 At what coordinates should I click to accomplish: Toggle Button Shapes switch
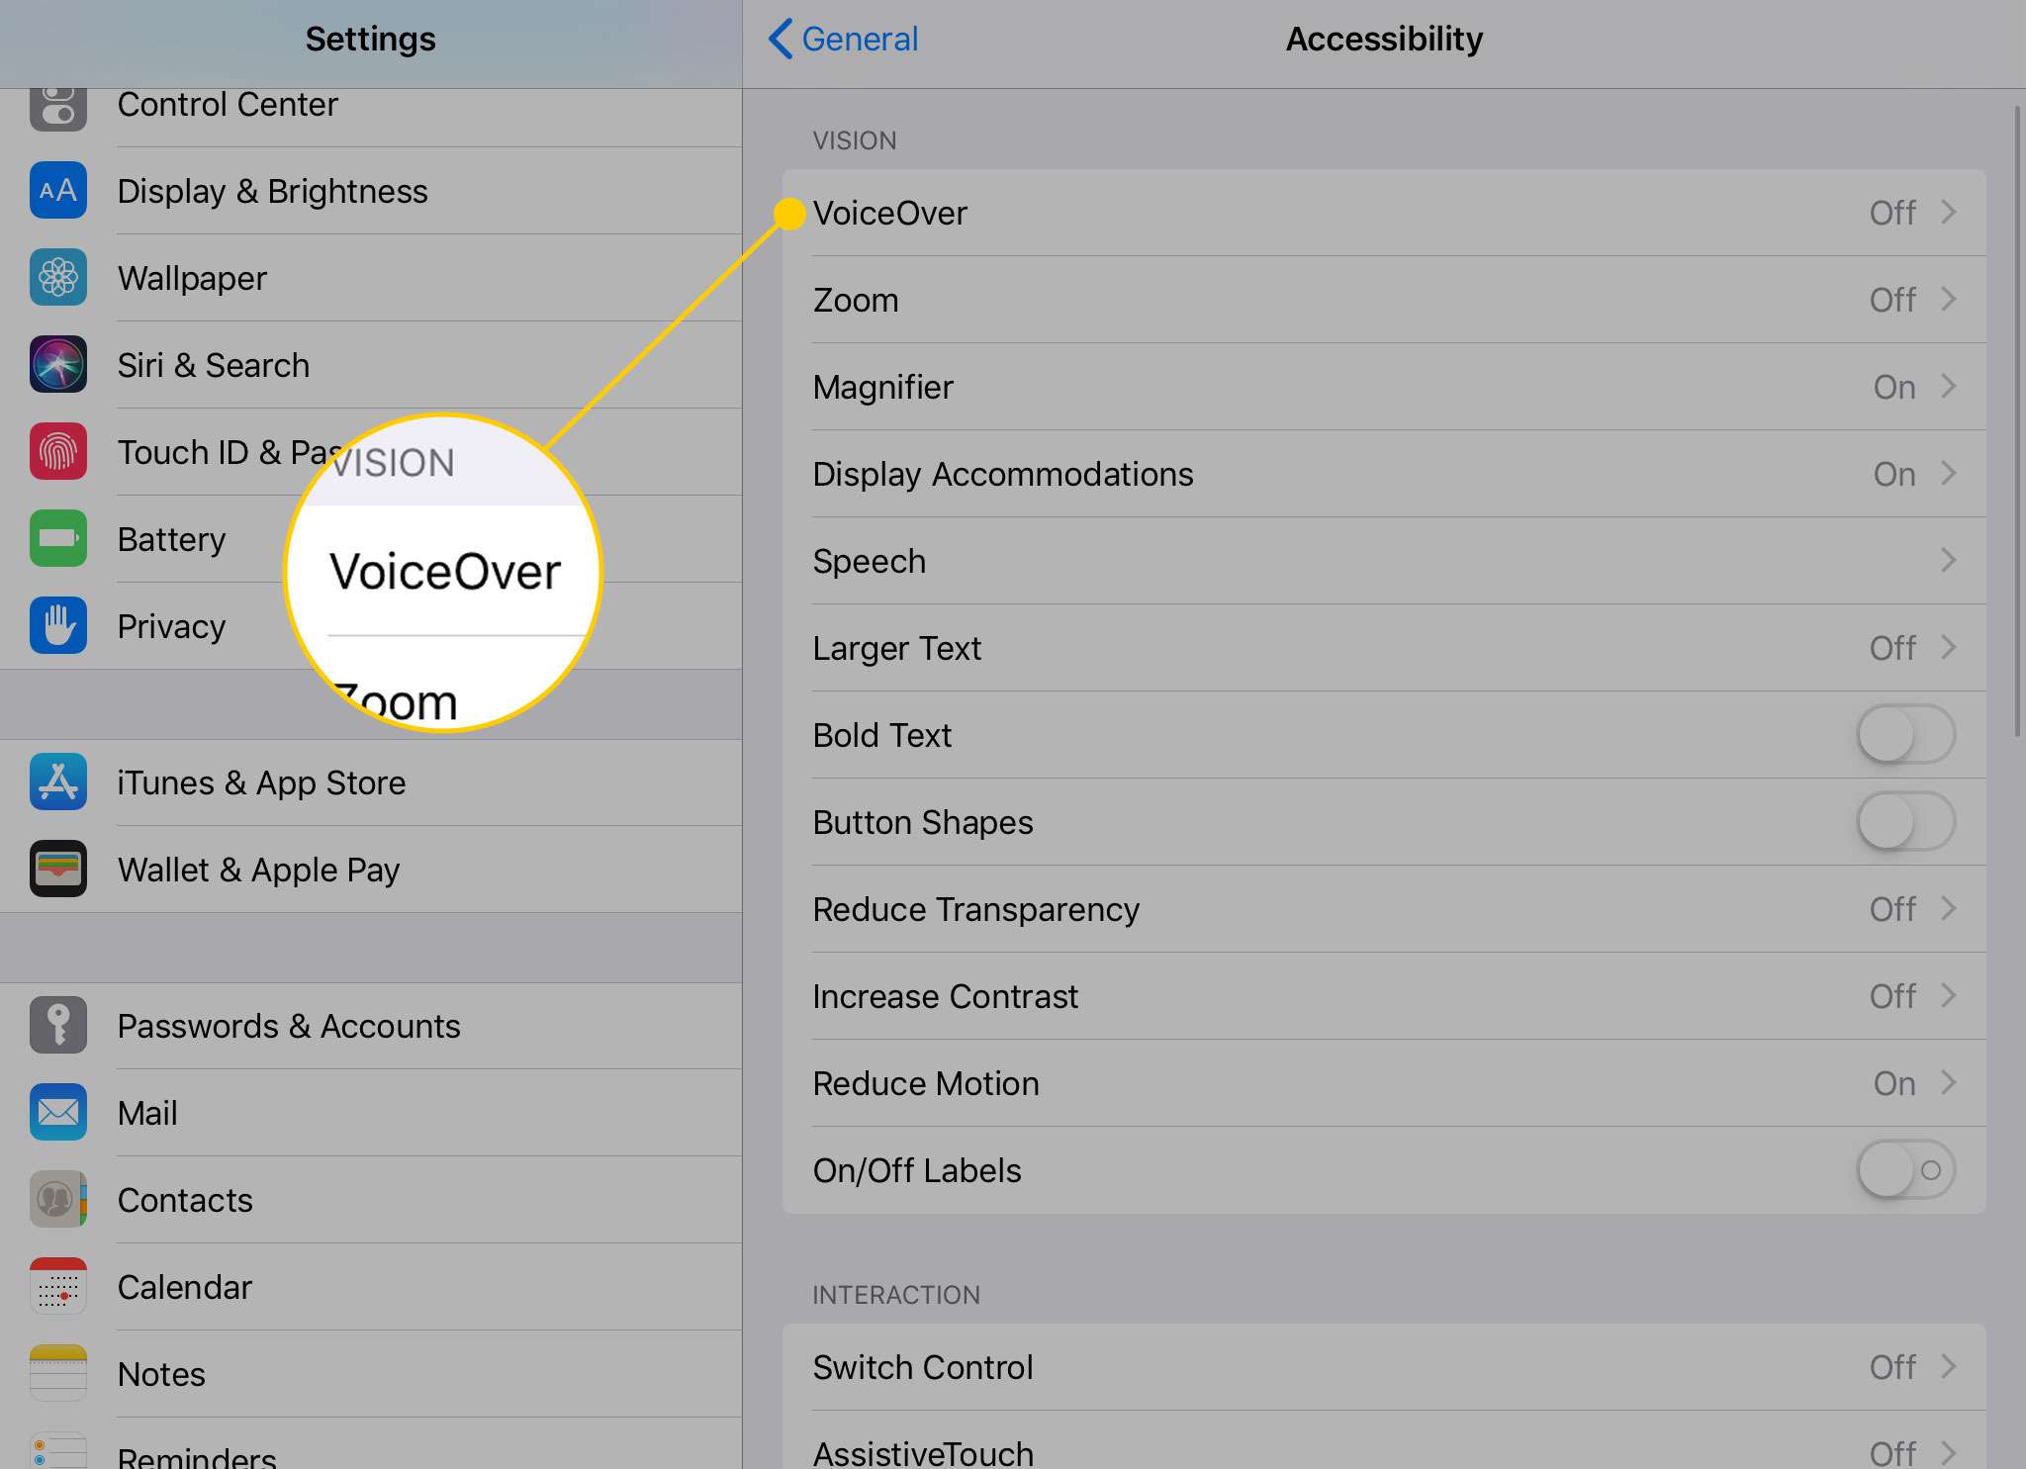(1905, 821)
